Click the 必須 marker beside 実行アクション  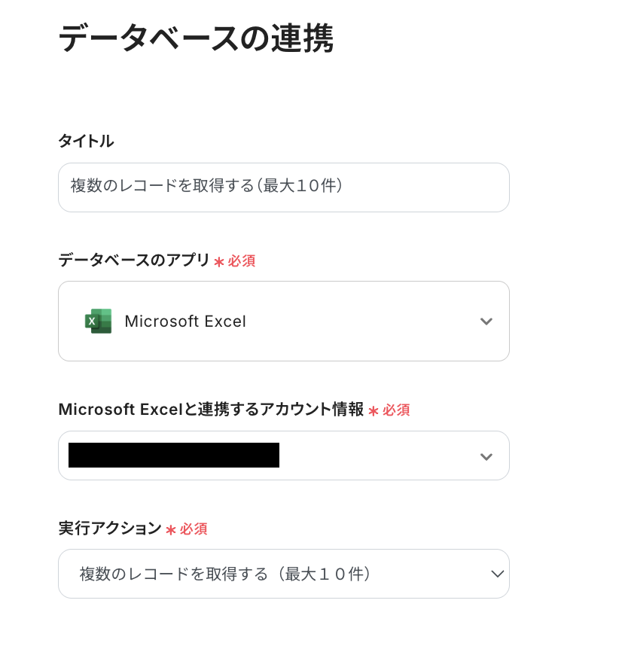point(194,529)
